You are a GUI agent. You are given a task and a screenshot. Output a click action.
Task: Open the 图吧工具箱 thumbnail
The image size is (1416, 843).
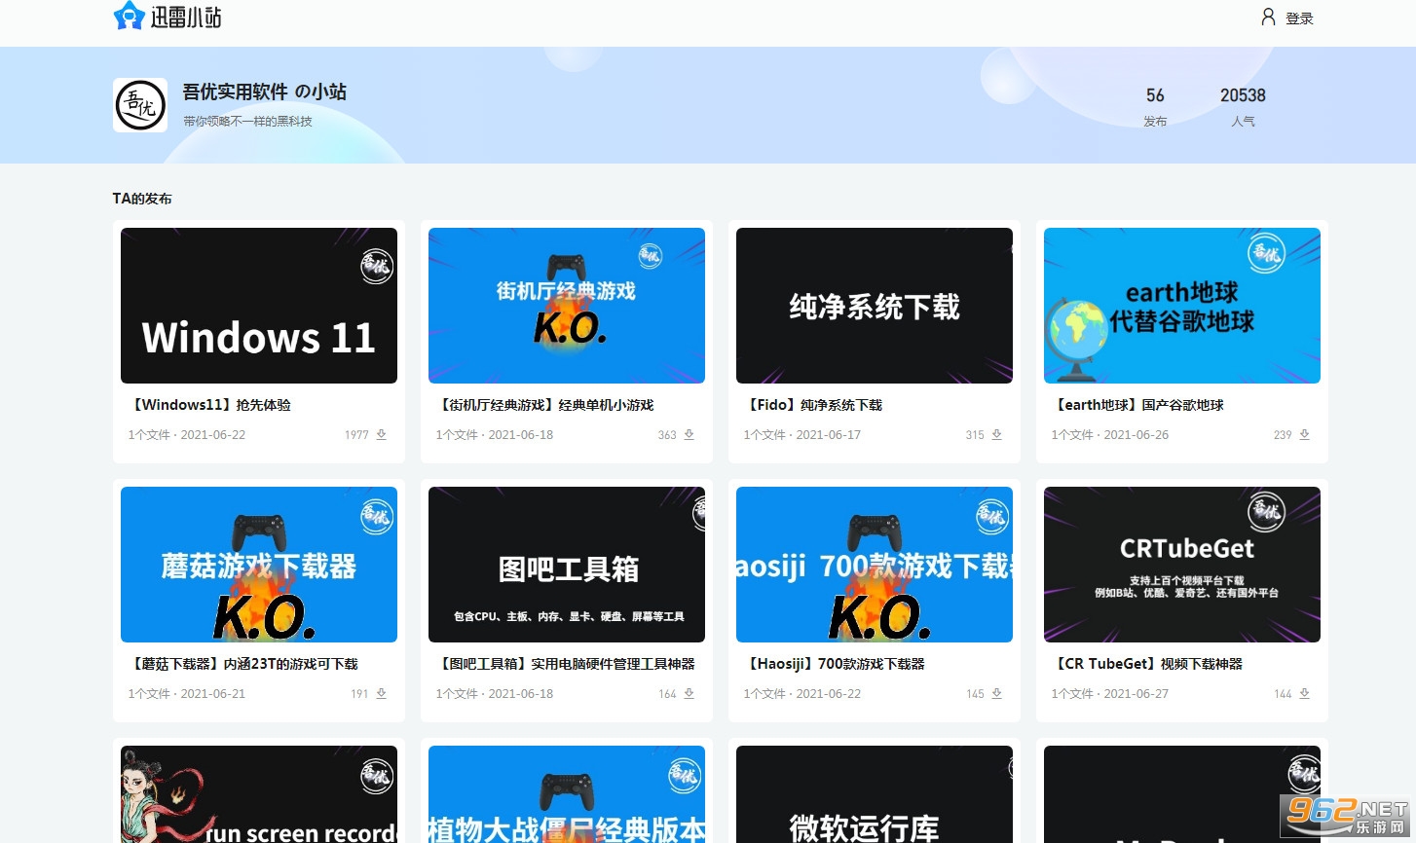(x=567, y=565)
